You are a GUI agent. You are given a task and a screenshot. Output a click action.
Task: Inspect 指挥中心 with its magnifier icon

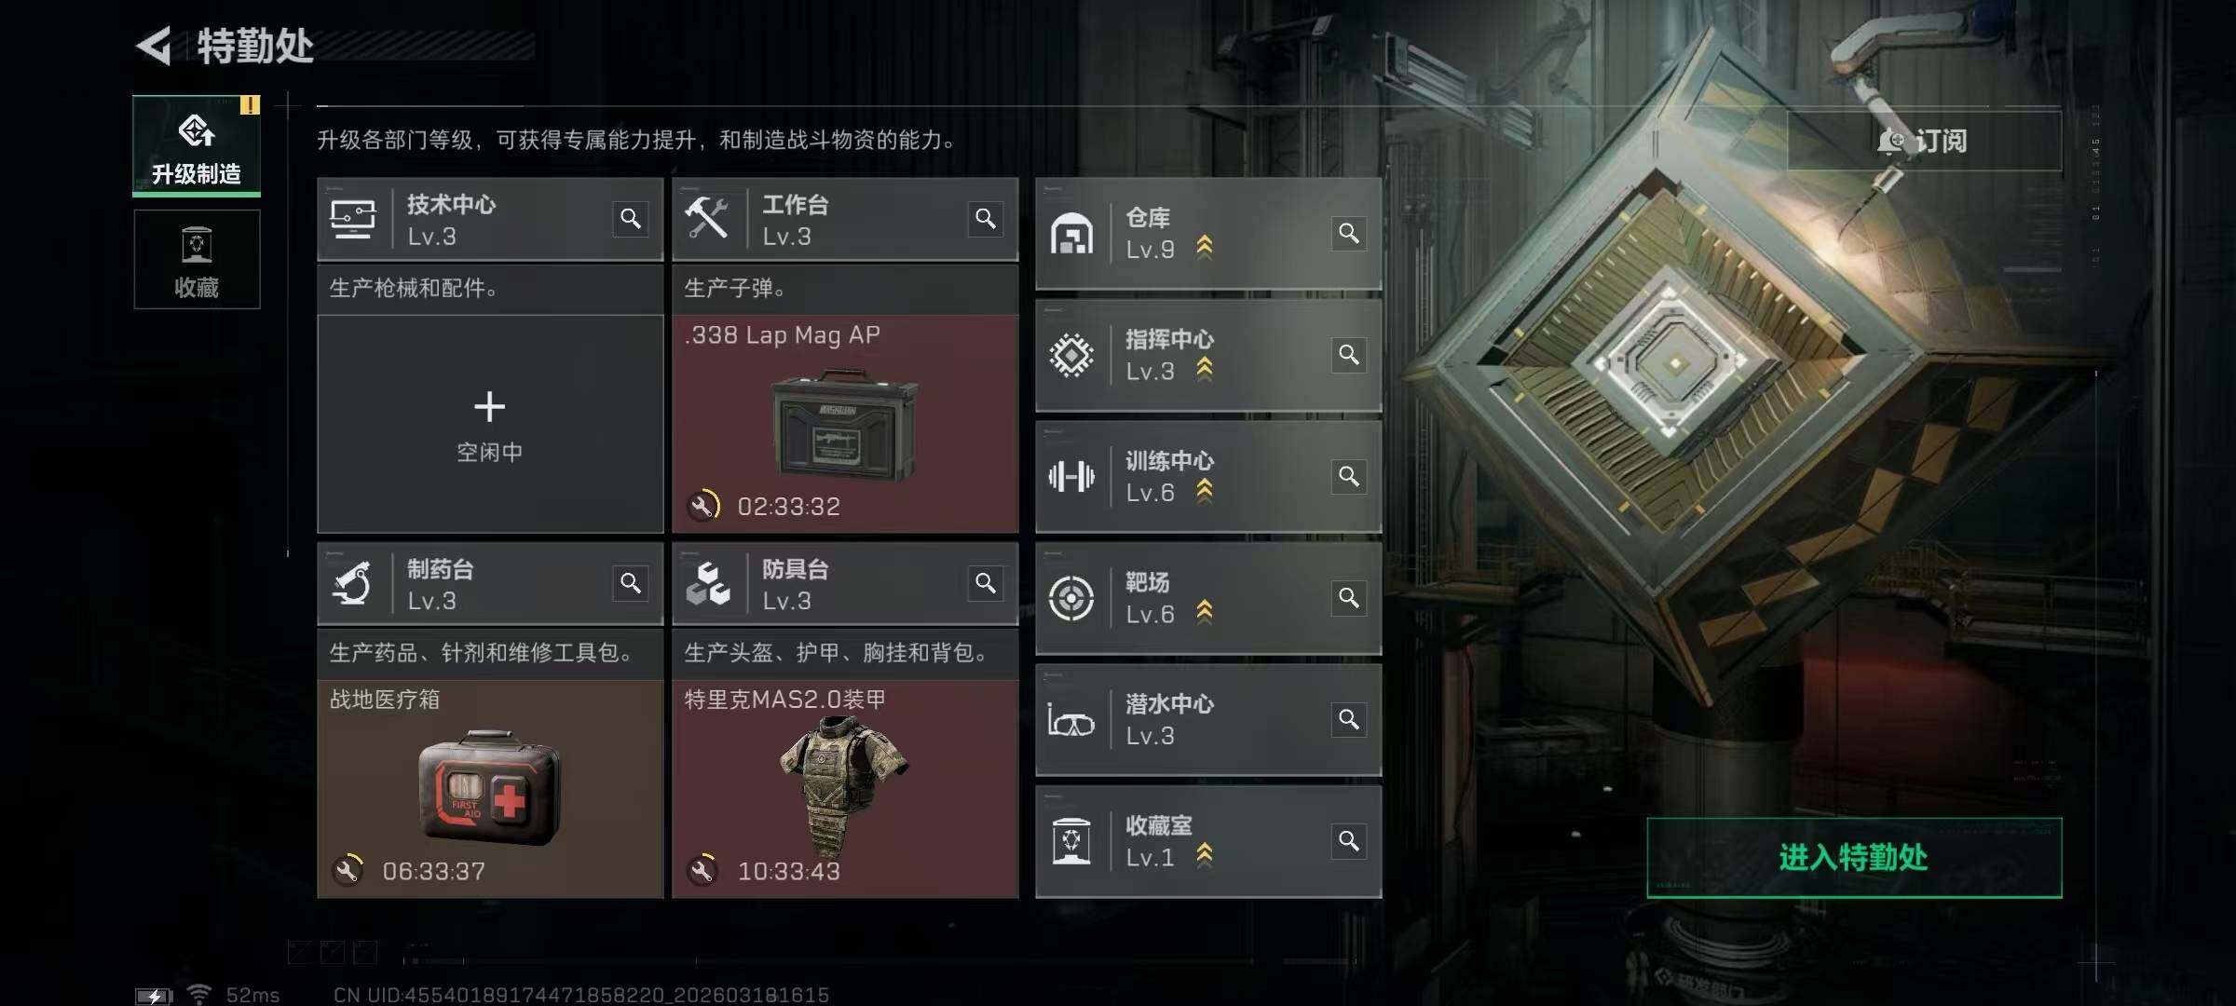point(1349,355)
